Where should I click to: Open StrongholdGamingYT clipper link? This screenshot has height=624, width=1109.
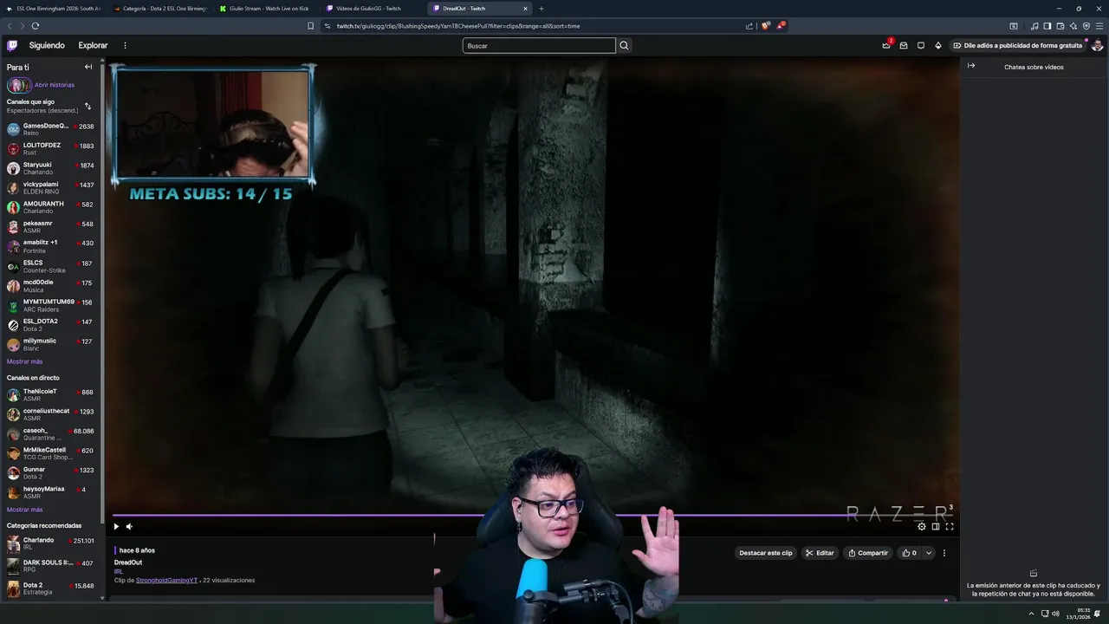(x=166, y=580)
